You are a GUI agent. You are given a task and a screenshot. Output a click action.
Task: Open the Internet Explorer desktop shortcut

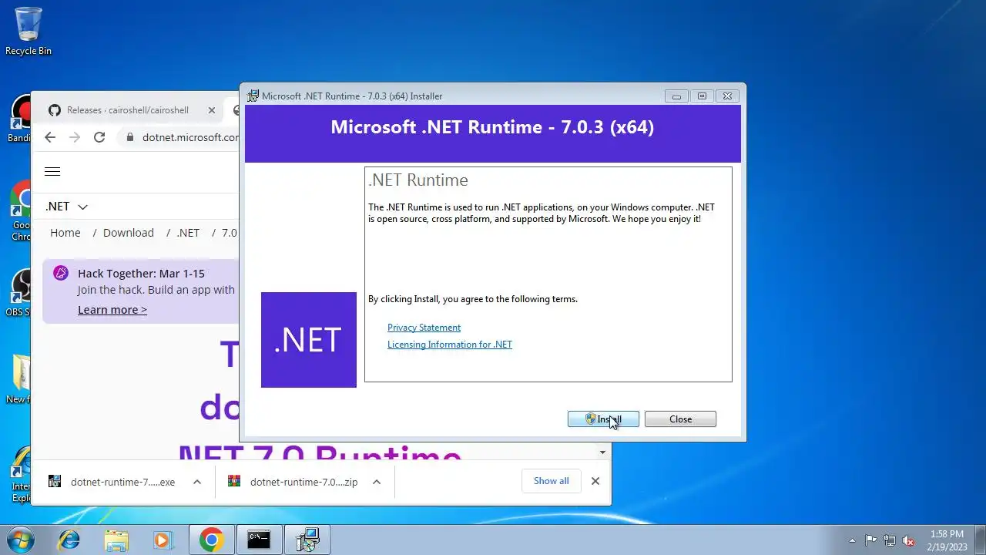(x=21, y=473)
